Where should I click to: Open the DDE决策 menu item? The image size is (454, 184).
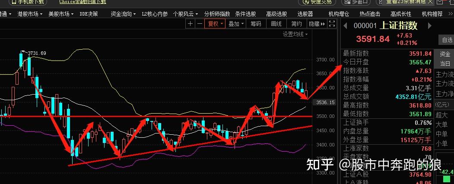[x=89, y=14]
